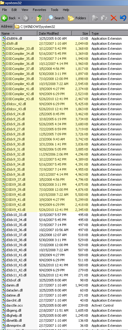Open the Help menu
The width and height of the screenshot is (128, 330).
click(x=66, y=10)
